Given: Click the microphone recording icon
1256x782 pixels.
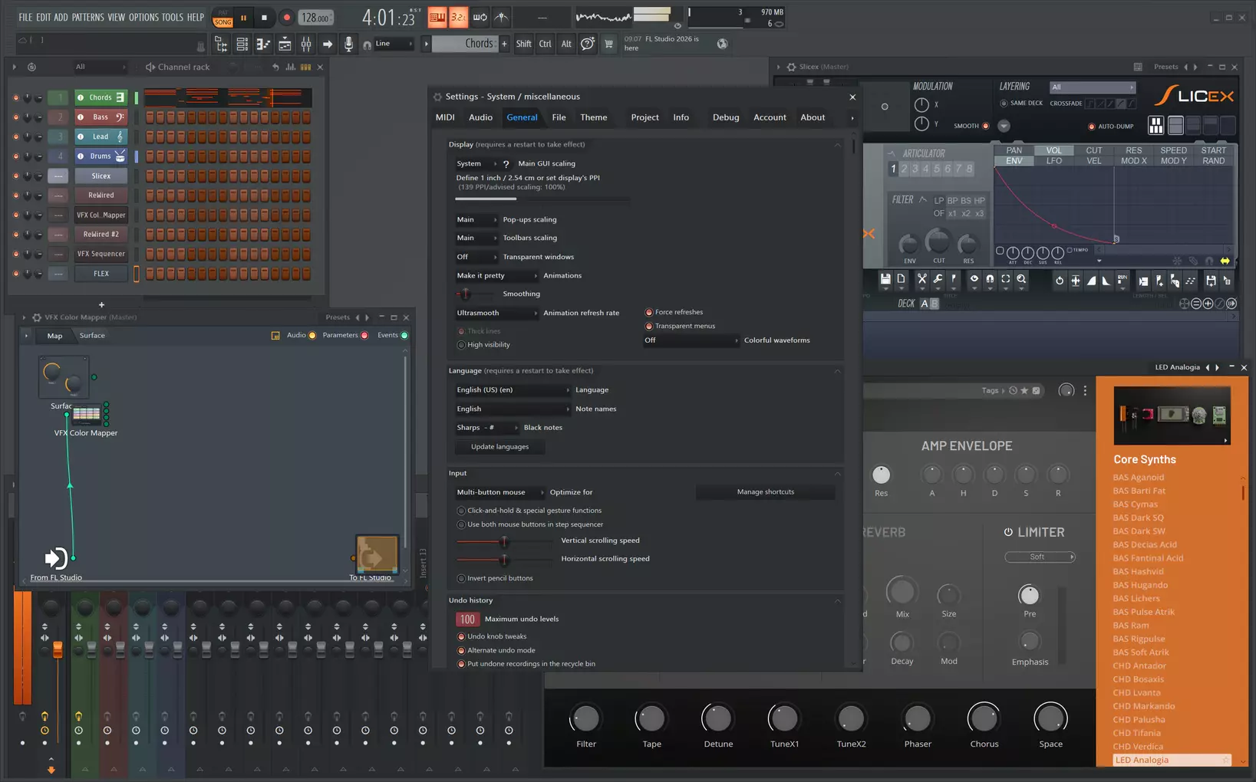Looking at the screenshot, I should coord(348,44).
